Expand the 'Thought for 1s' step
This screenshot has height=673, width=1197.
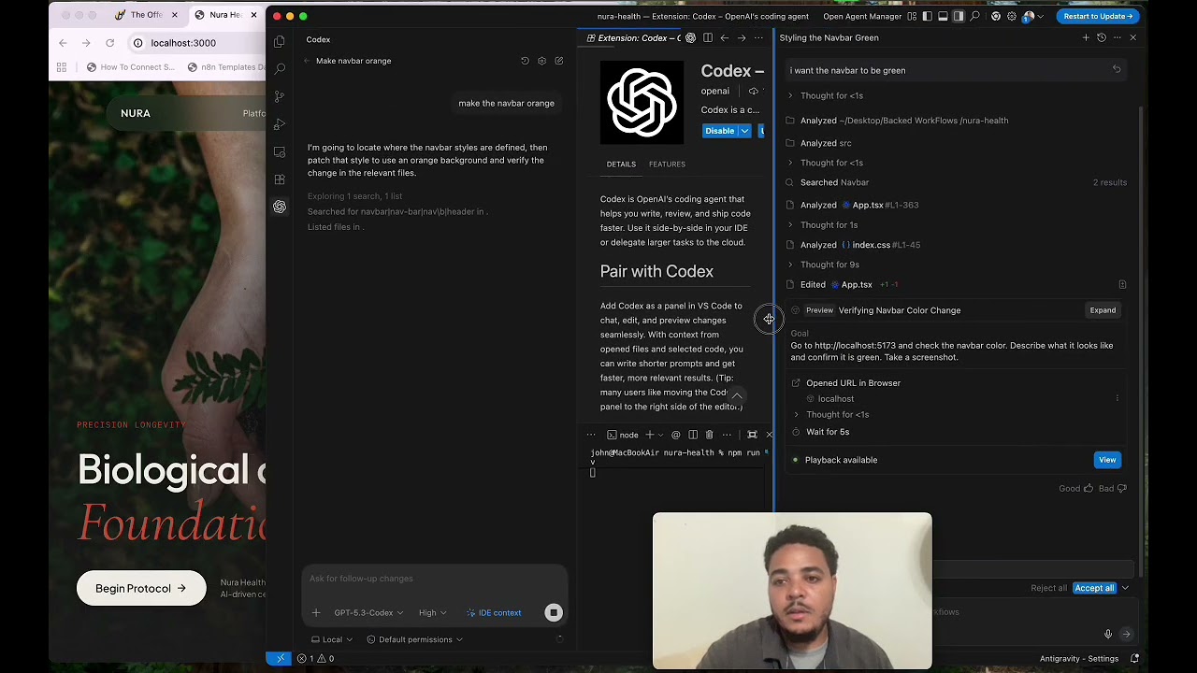click(822, 224)
